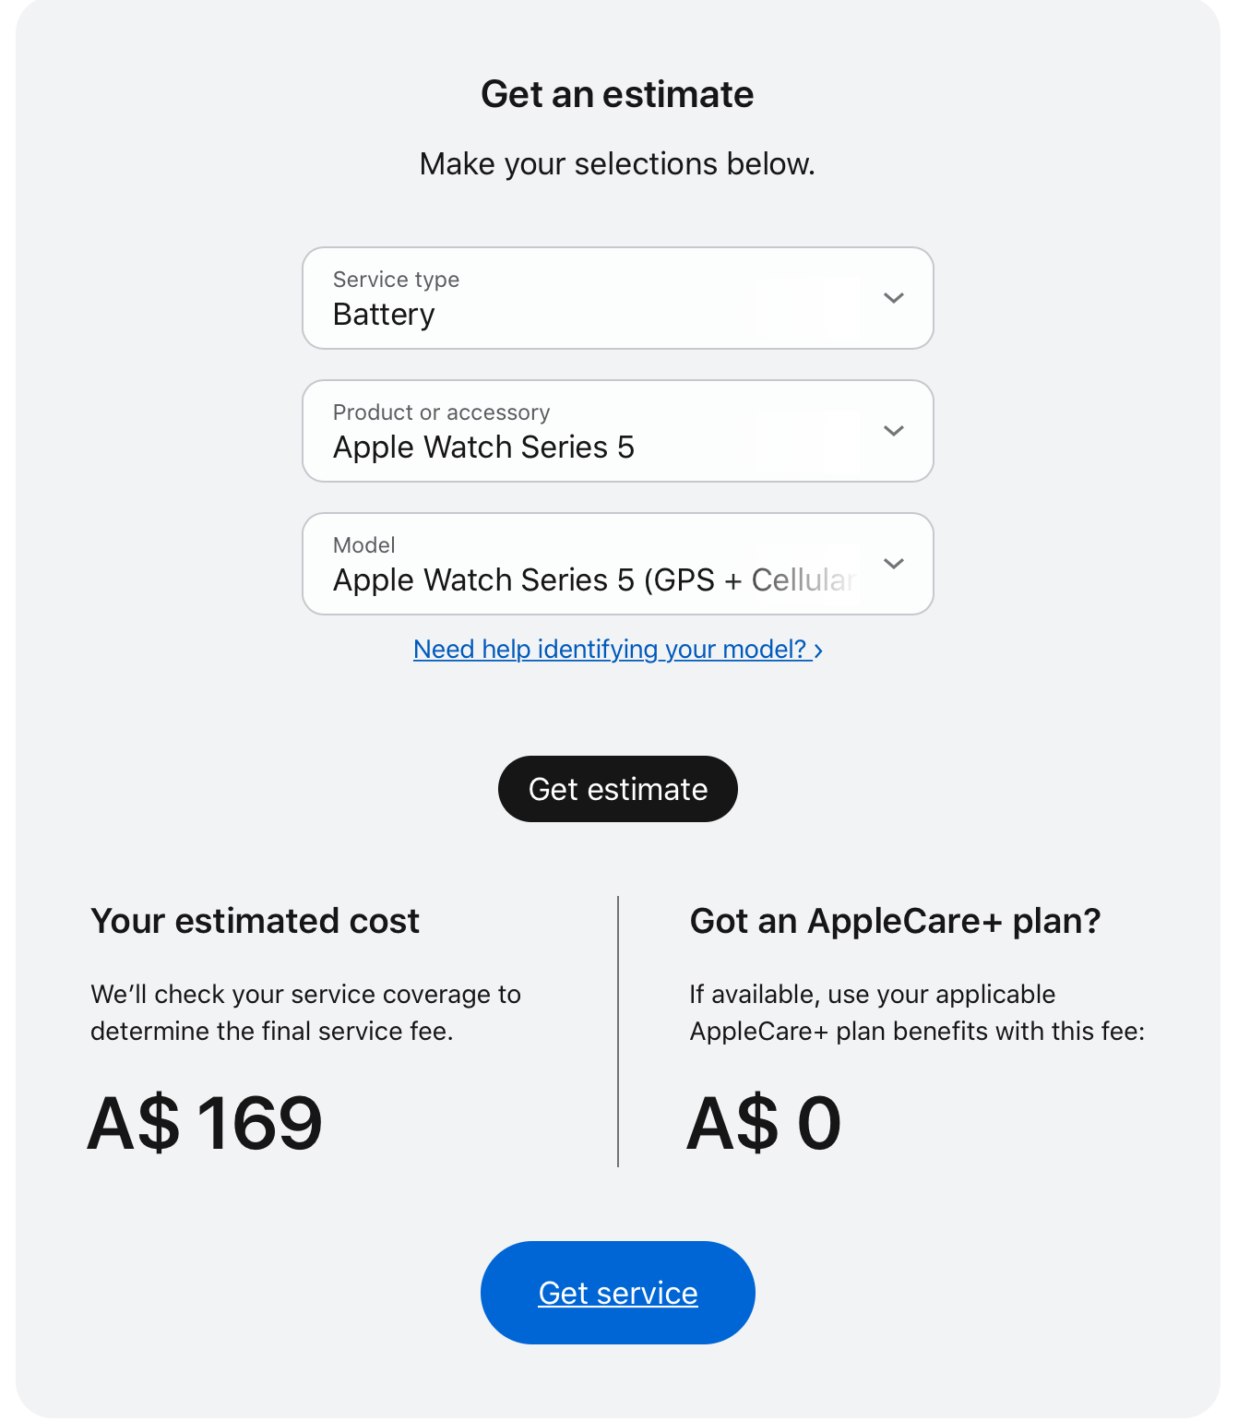Click the service coverage description paragraph
The width and height of the screenshot is (1238, 1421).
pyautogui.click(x=305, y=1012)
